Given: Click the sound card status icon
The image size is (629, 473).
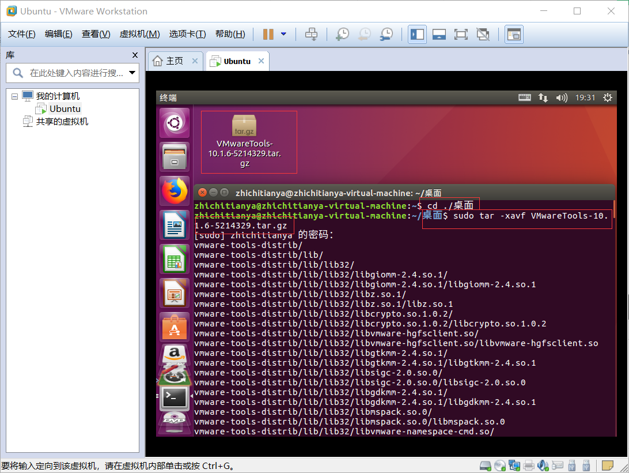Looking at the screenshot, I should click(x=543, y=466).
